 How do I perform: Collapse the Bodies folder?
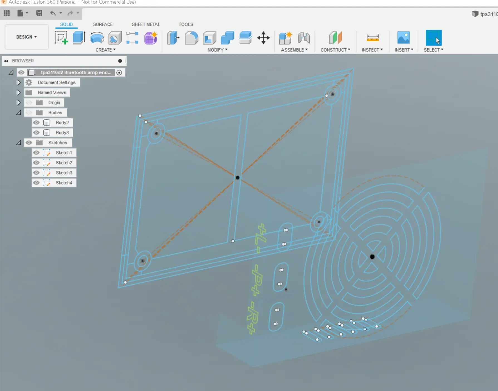(x=18, y=113)
